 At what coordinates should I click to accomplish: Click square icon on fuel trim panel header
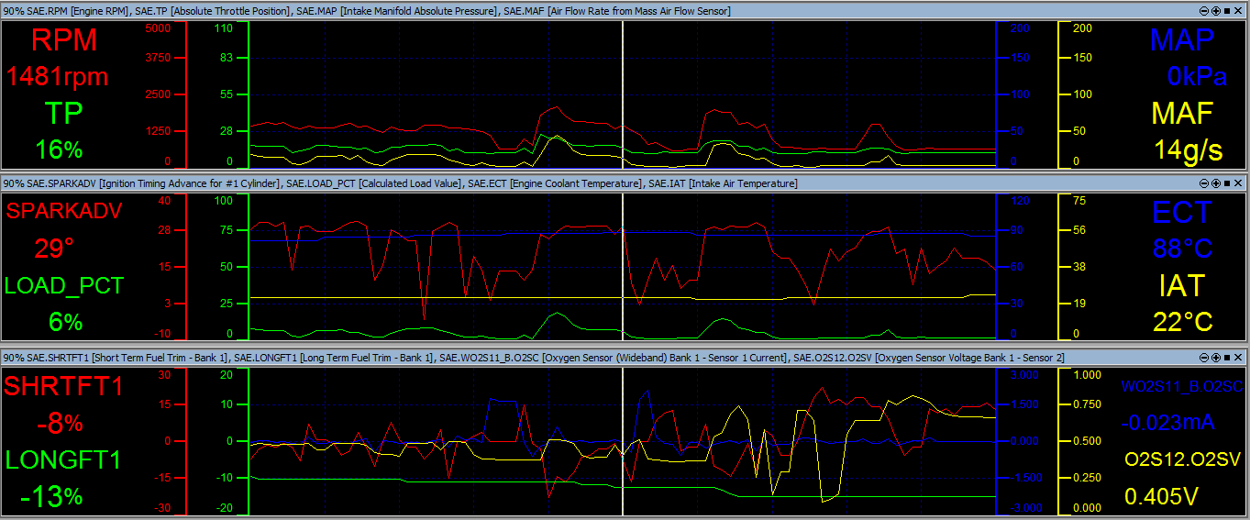[1228, 357]
